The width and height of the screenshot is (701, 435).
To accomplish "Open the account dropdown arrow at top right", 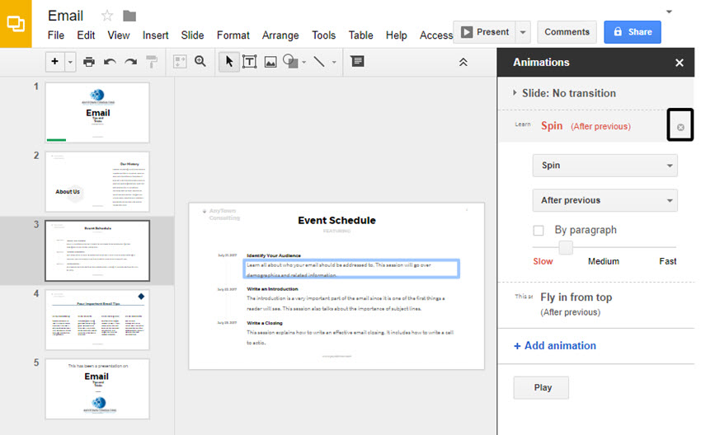I will pos(670,12).
